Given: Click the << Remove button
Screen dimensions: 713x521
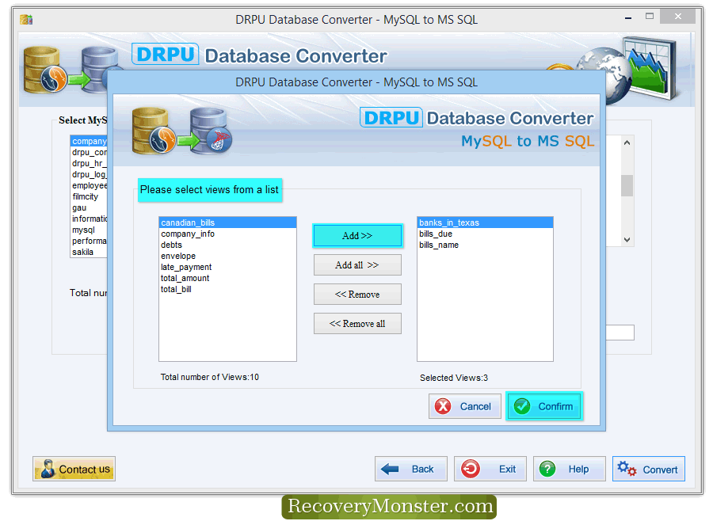Looking at the screenshot, I should [x=357, y=294].
